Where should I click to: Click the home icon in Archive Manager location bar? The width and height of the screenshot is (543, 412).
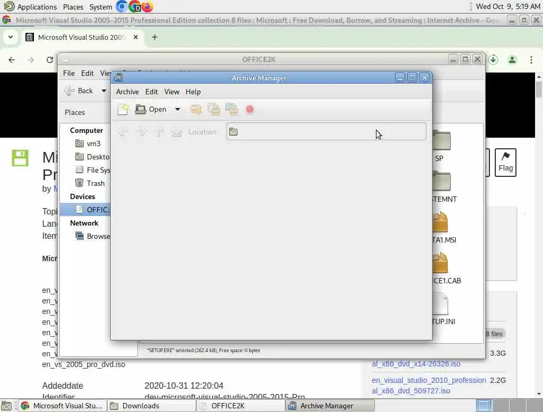177,132
